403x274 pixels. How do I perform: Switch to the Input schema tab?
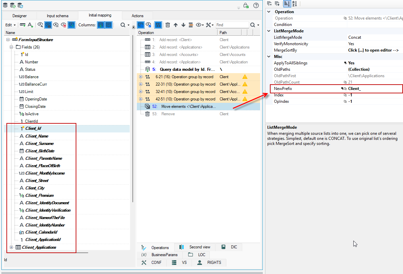pyautogui.click(x=57, y=16)
